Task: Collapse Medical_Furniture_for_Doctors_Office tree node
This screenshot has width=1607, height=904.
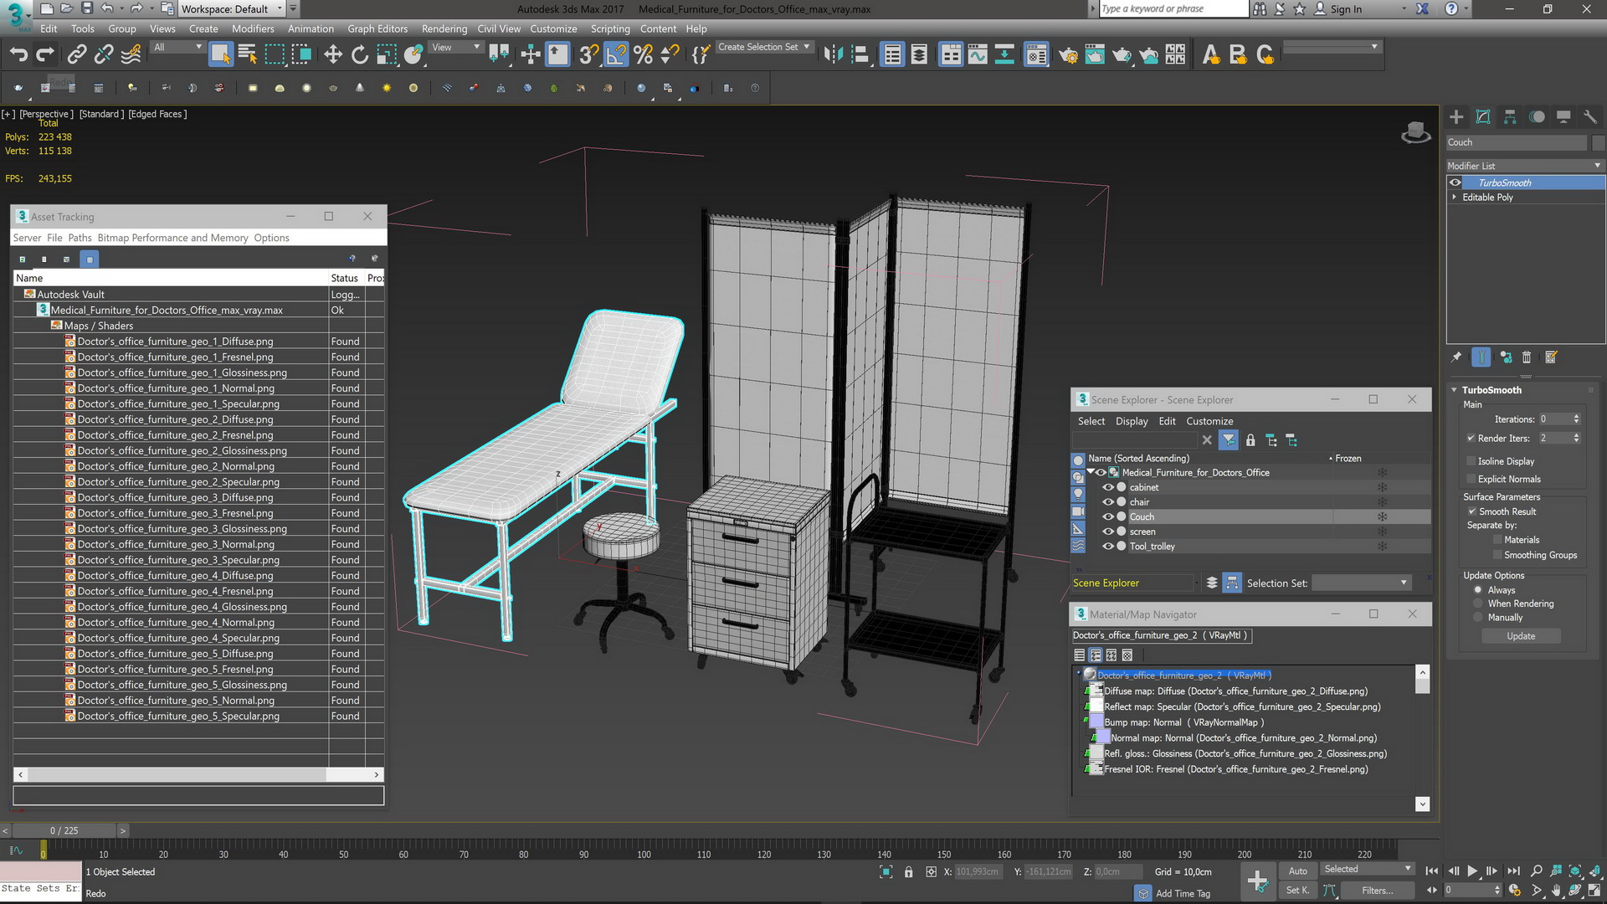Action: (x=1091, y=472)
